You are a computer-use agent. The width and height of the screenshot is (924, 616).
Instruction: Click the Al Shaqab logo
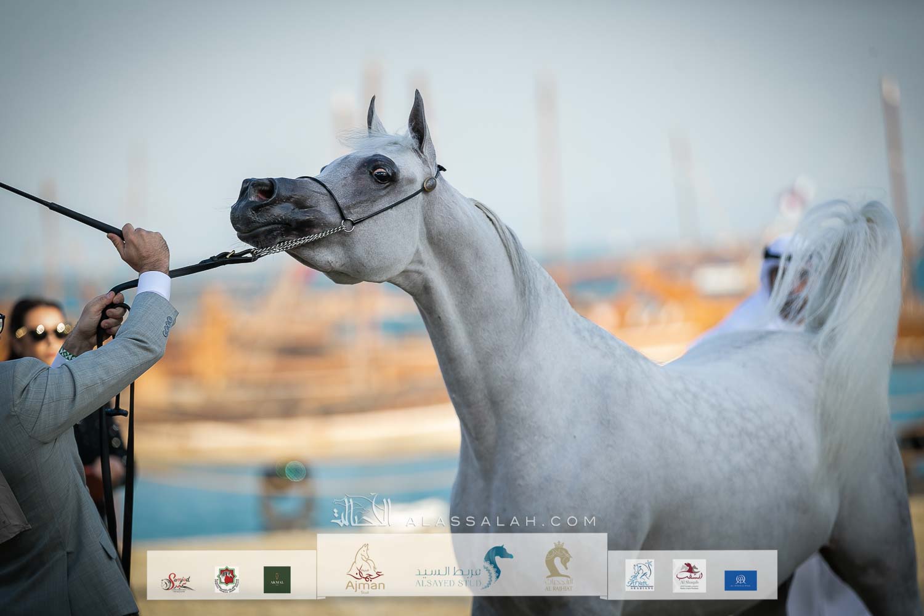point(689,575)
